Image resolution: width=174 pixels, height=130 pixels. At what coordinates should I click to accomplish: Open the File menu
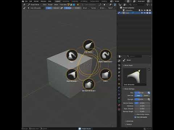[x=26, y=1]
